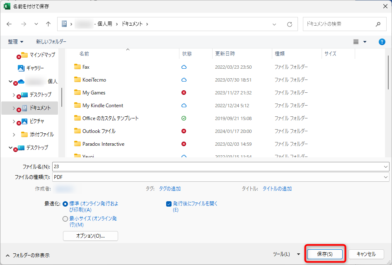Open the 整理 menu
Image resolution: width=392 pixels, height=265 pixels.
click(x=15, y=42)
